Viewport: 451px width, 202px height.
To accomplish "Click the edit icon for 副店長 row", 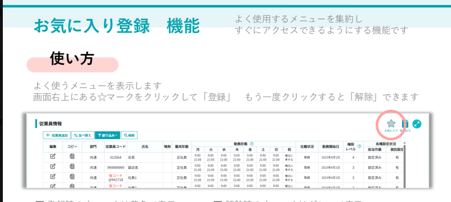I will coord(52,167).
